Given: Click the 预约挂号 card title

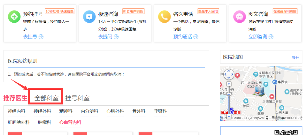Looking at the screenshot, I should tap(33, 14).
